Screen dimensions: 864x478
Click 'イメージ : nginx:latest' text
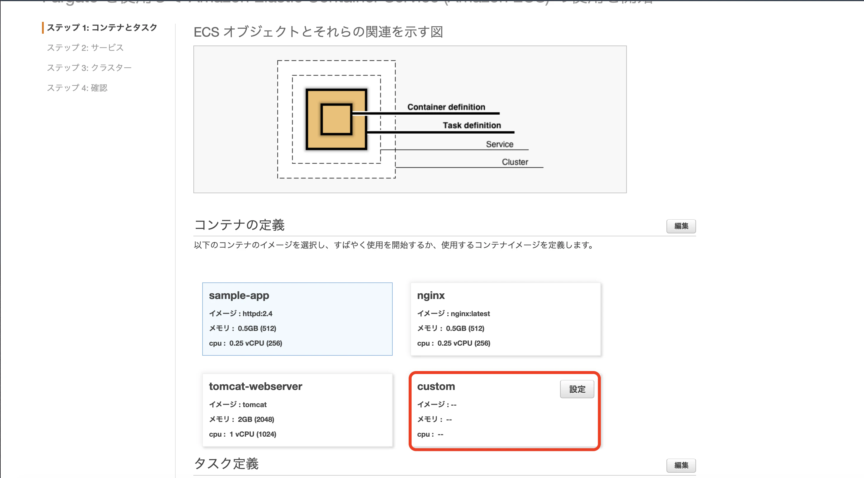pos(454,313)
